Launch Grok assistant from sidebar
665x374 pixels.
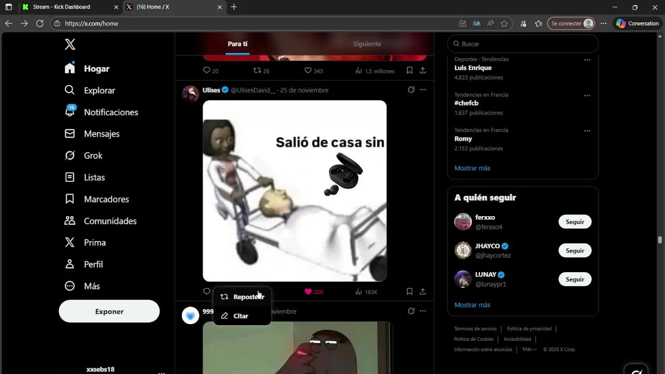(x=84, y=156)
